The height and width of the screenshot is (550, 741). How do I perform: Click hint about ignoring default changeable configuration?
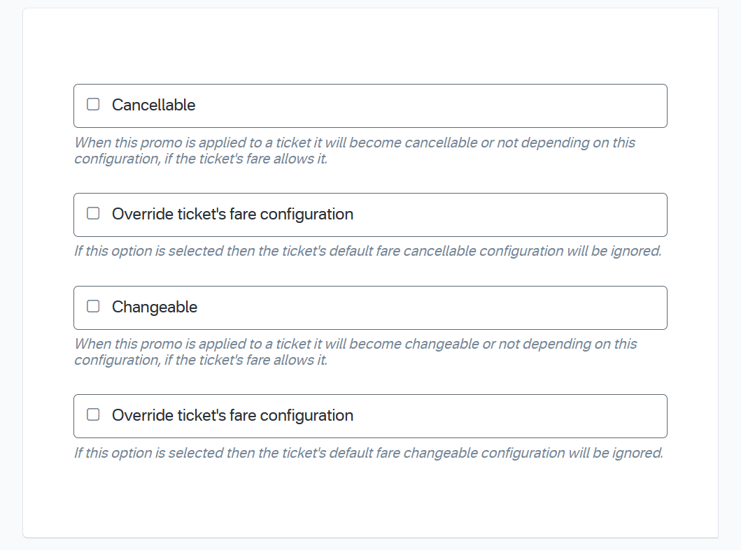pyautogui.click(x=368, y=453)
